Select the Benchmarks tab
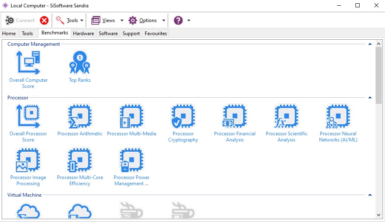 pos(55,33)
